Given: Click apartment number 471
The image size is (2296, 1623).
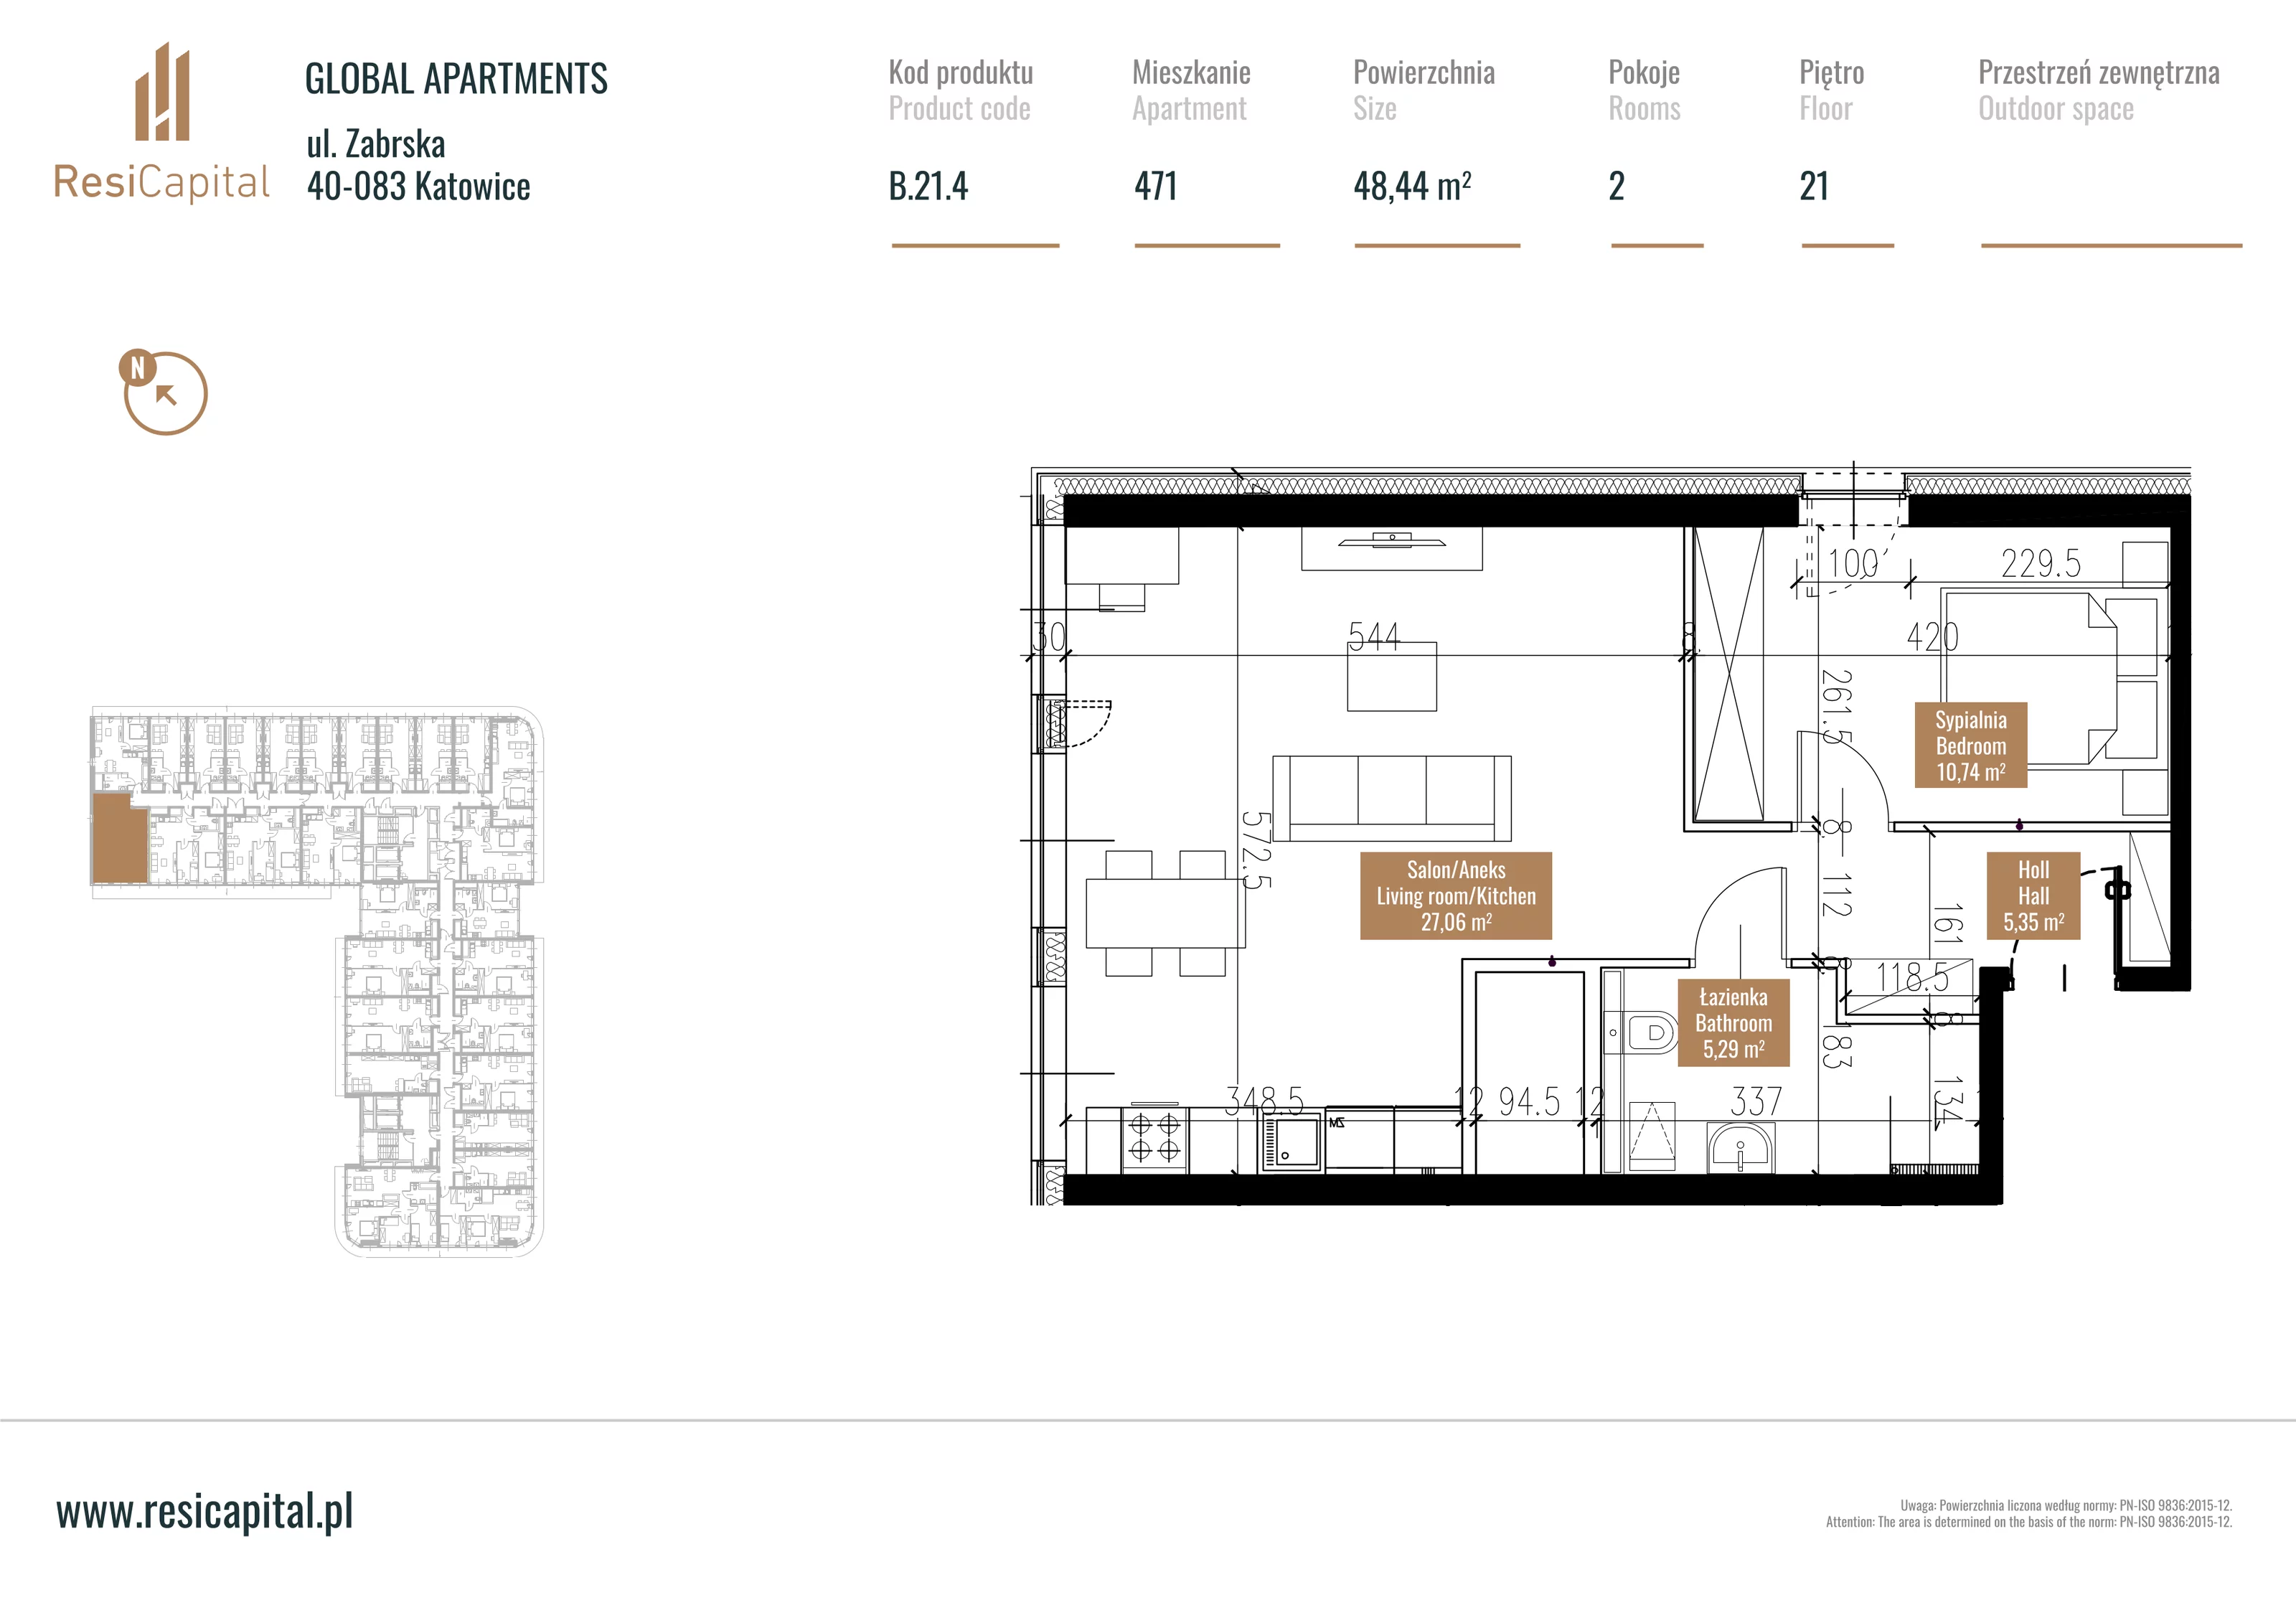Looking at the screenshot, I should point(1155,186).
